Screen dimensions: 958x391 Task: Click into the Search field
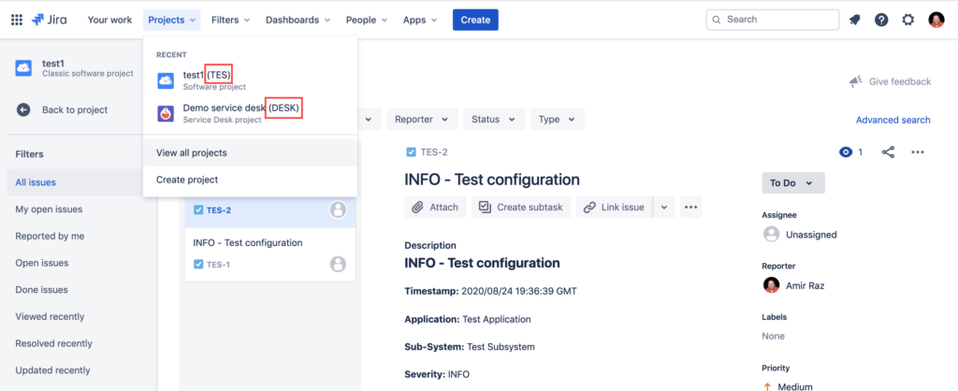[772, 20]
